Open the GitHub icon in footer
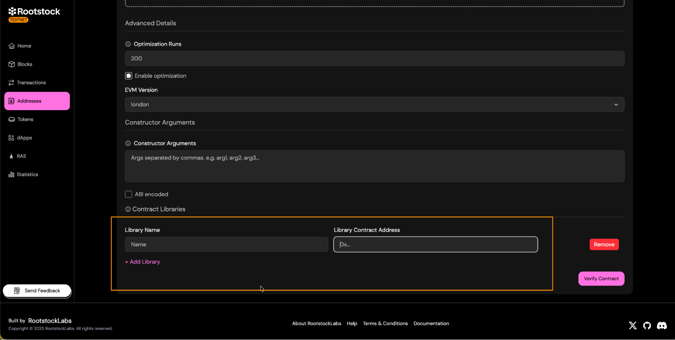The image size is (675, 340). tap(647, 325)
